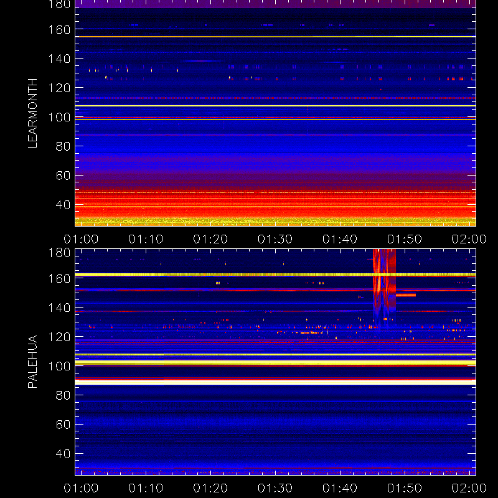Viewport: 498px width, 498px height.
Task: Pick the 60 label on the Palehua frequency axis
Action: pos(63,425)
